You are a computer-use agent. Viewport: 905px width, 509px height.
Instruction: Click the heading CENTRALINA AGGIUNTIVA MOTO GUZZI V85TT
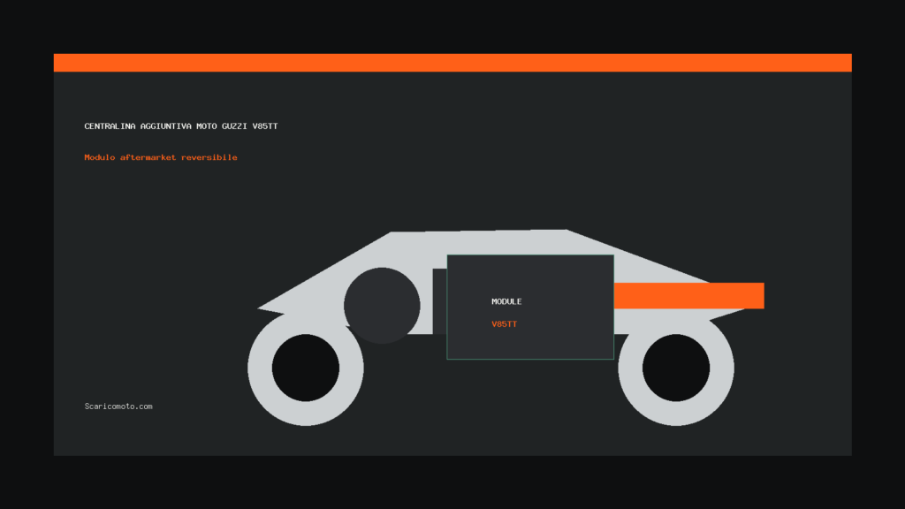click(180, 125)
